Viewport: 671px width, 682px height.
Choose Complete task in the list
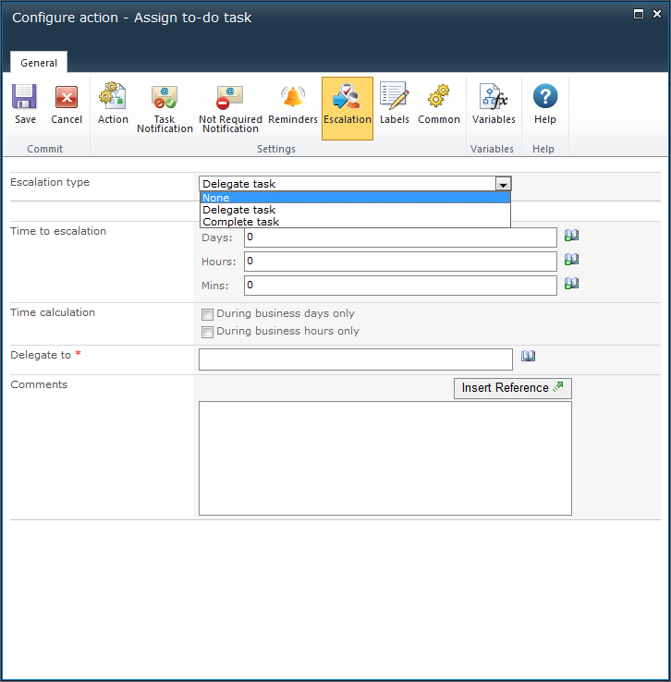(x=355, y=222)
